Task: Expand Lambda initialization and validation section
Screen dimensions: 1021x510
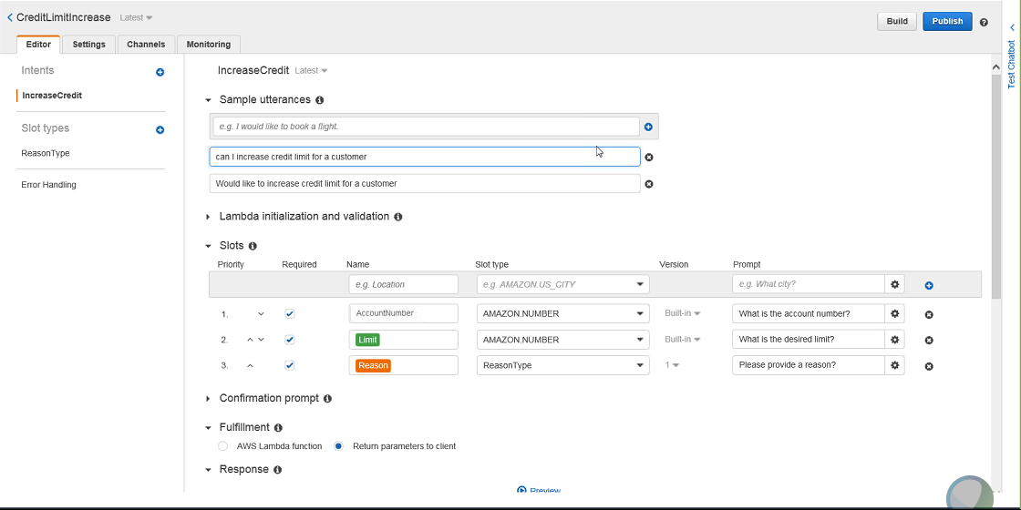Action: coord(208,217)
